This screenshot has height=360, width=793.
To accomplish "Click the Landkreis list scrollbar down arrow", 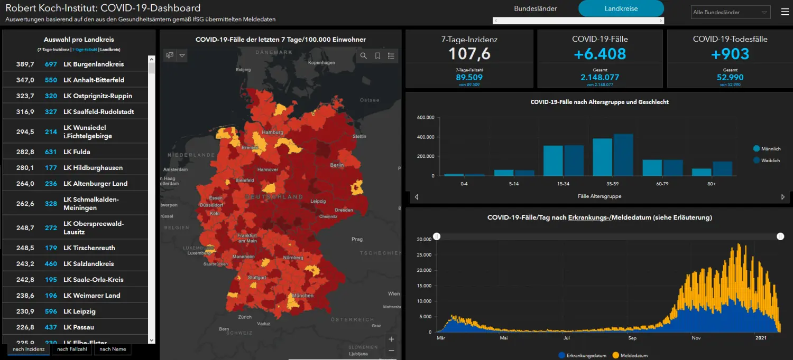I will click(152, 340).
